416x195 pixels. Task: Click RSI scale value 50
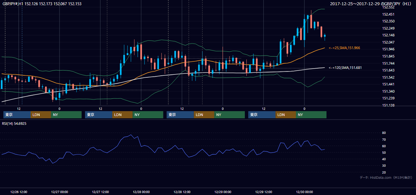(384, 152)
